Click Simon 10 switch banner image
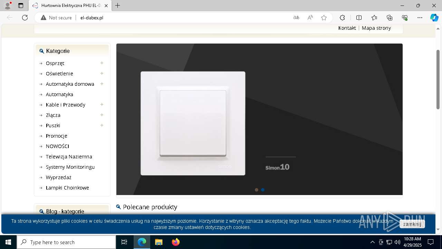Screen dimensions: 442x249 [259, 119]
